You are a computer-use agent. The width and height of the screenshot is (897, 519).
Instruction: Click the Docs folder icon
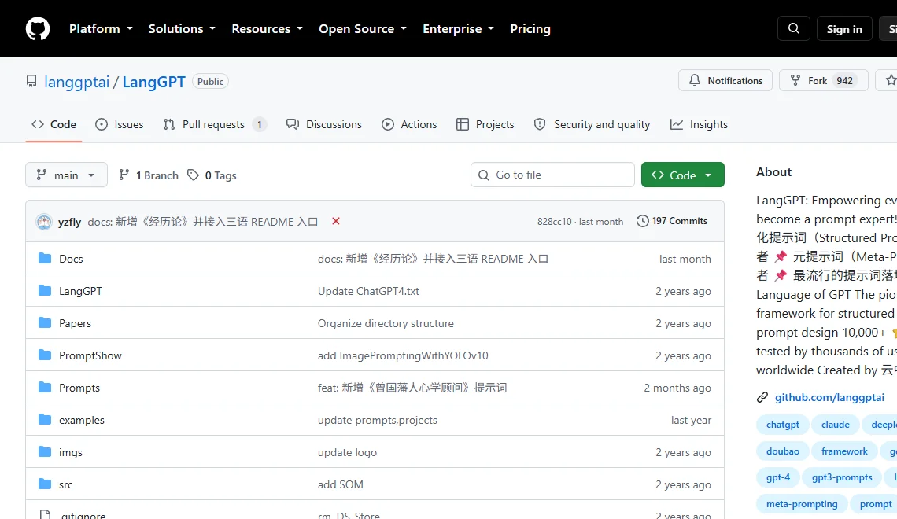(x=45, y=259)
